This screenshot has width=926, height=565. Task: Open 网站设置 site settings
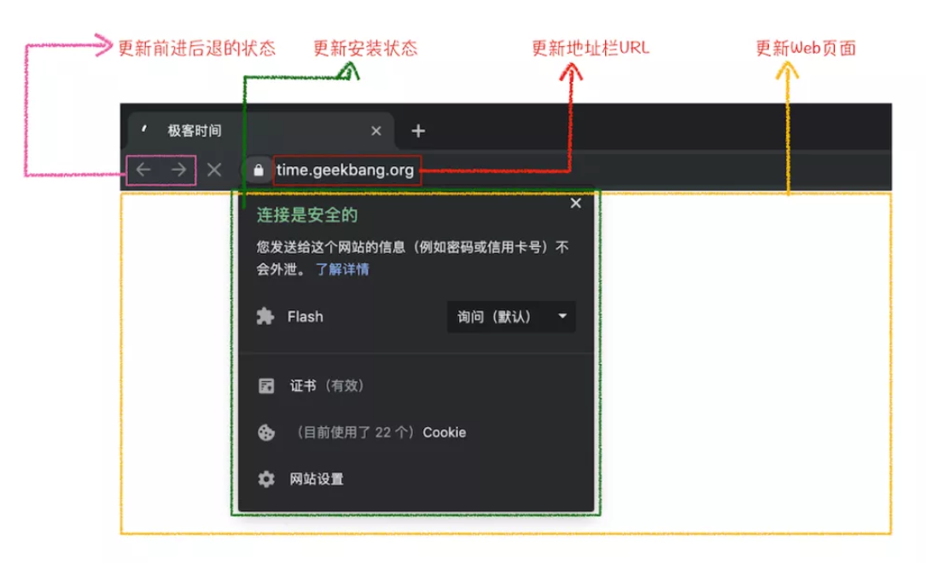tap(317, 479)
